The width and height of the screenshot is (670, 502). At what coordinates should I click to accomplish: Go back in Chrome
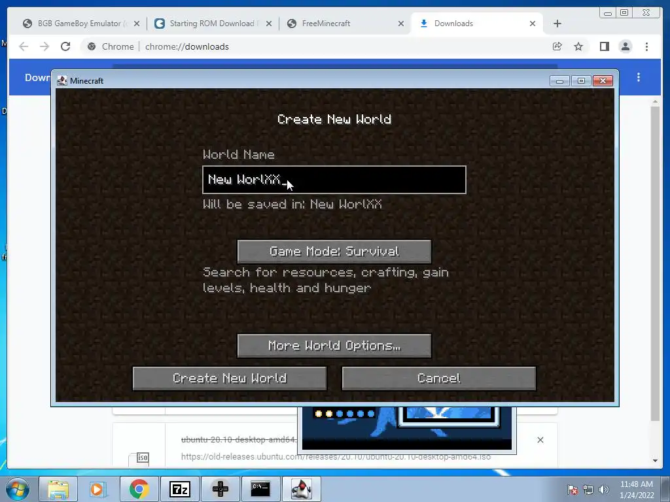[x=24, y=46]
